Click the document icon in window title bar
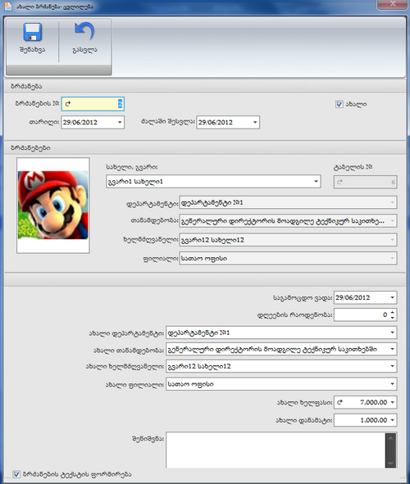 coord(8,6)
